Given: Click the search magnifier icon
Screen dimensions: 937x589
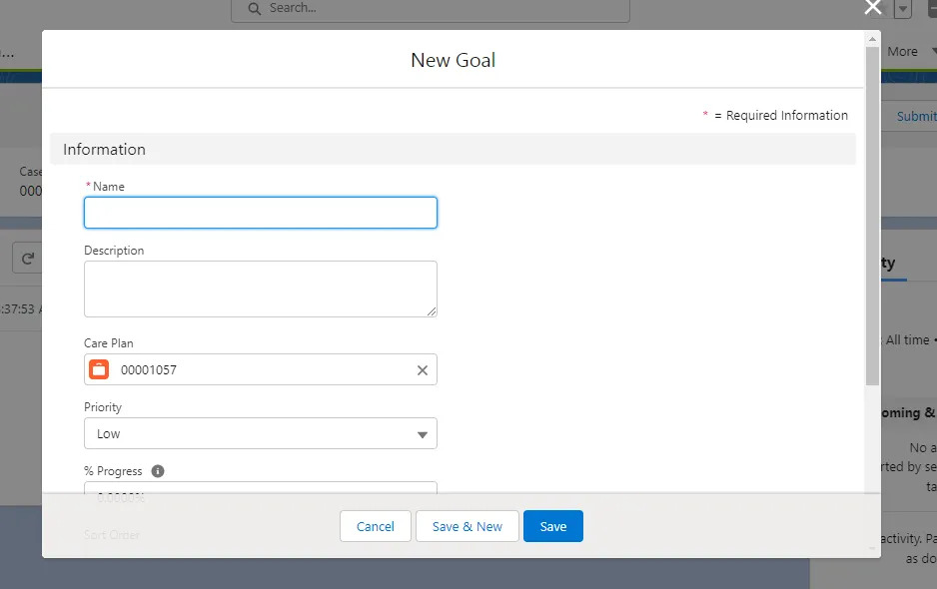Looking at the screenshot, I should pyautogui.click(x=255, y=8).
